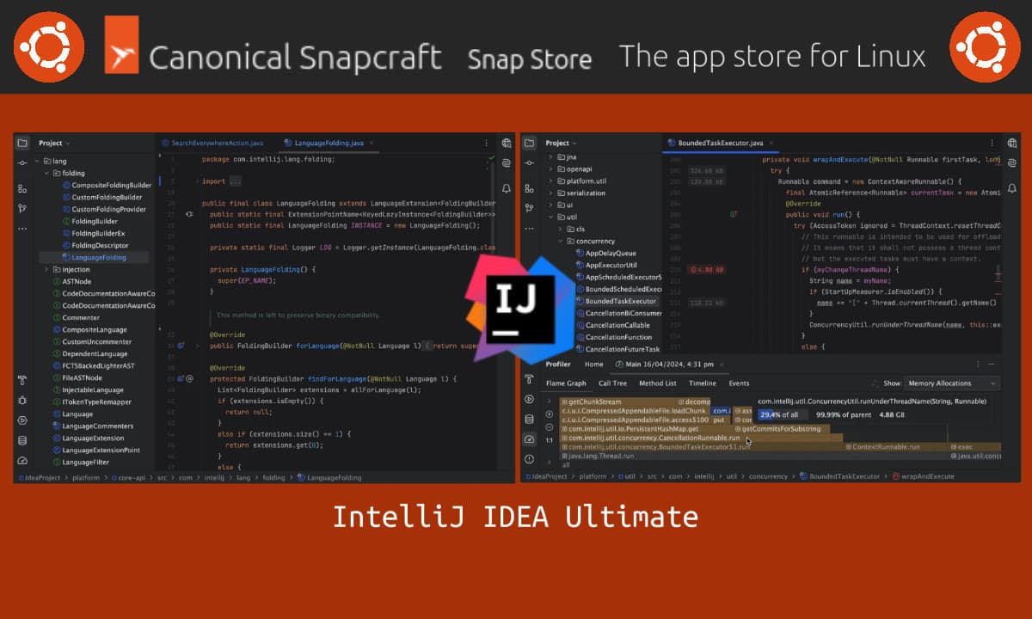Image resolution: width=1032 pixels, height=619 pixels.
Task: Zoom in on the flame graph
Action: tap(550, 414)
